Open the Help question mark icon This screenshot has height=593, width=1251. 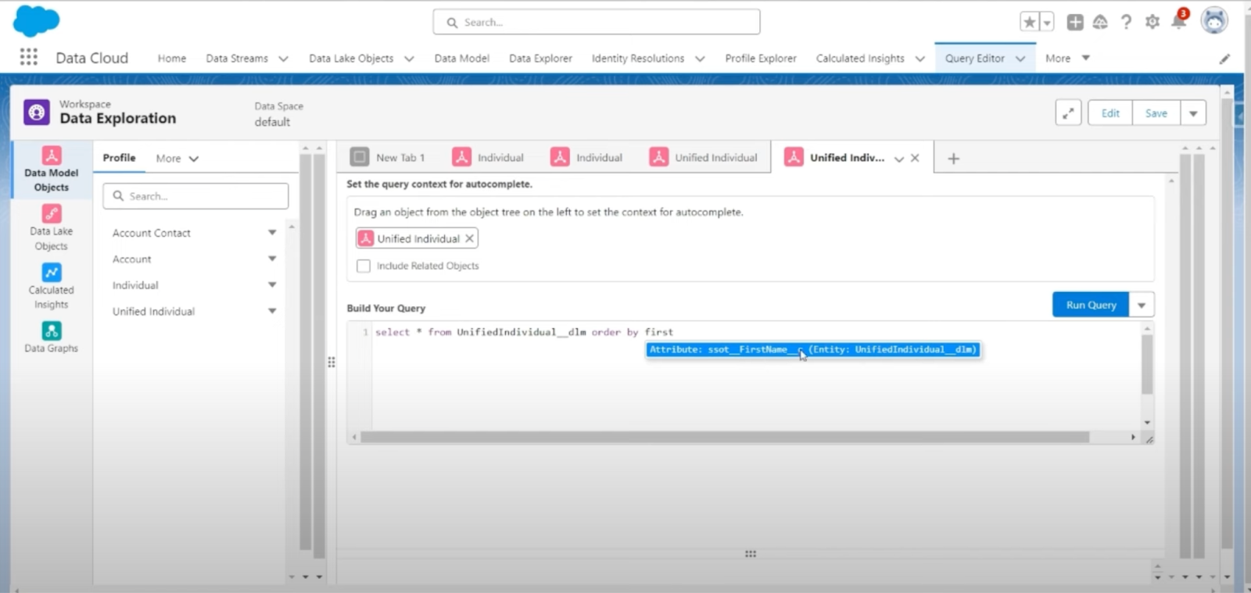point(1126,22)
